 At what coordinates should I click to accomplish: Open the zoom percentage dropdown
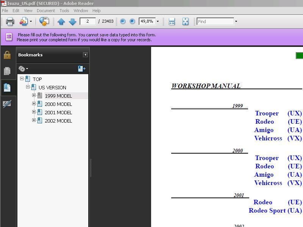pyautogui.click(x=158, y=22)
